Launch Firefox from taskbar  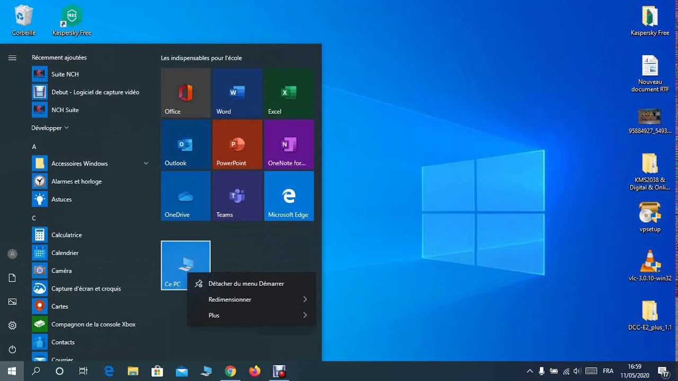point(255,371)
